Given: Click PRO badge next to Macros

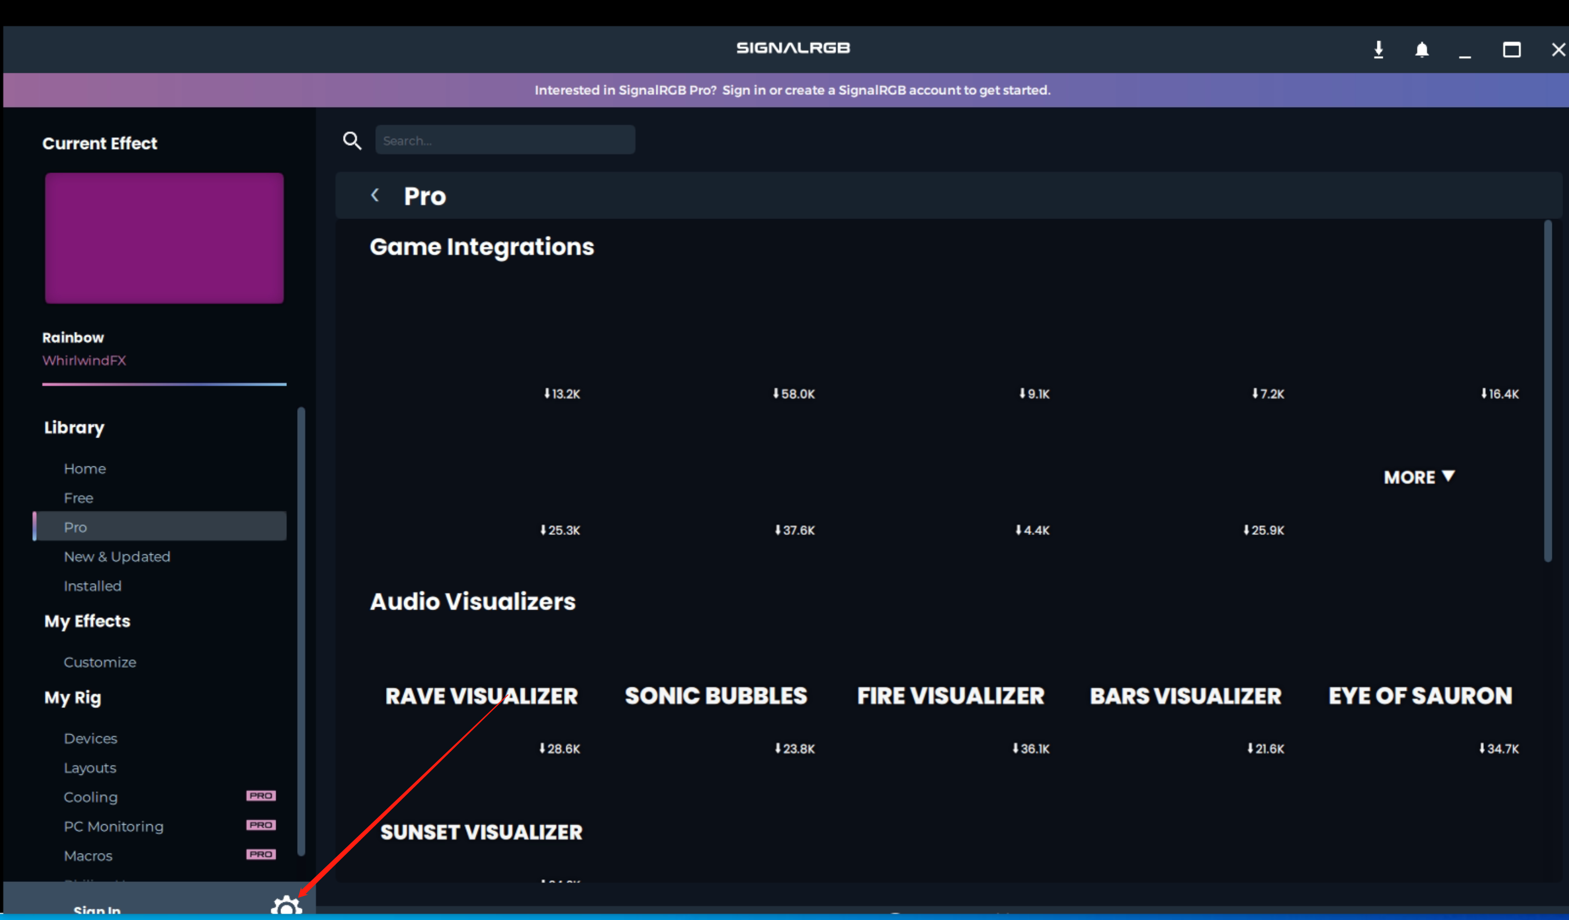Looking at the screenshot, I should 261,854.
